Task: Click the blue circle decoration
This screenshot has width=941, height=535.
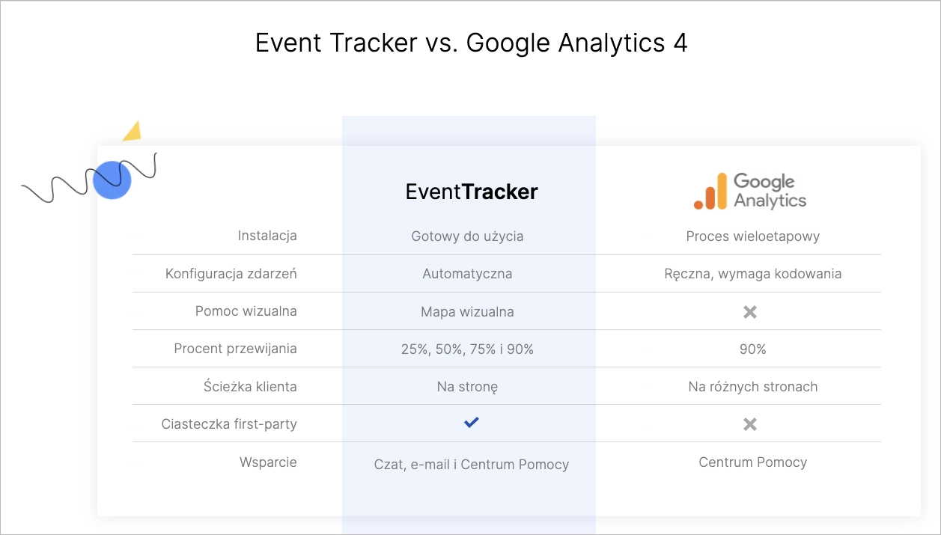Action: click(x=112, y=180)
